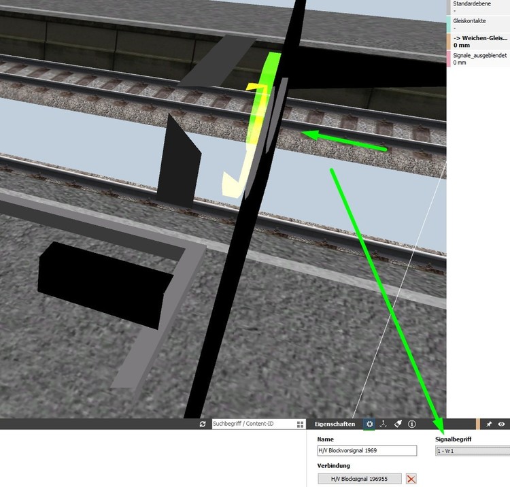Open the H/V Blocksignal 196955 connection button
510x487 pixels.
pyautogui.click(x=360, y=479)
